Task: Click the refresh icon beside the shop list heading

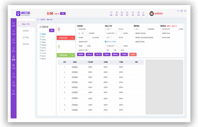Action: 40,27
